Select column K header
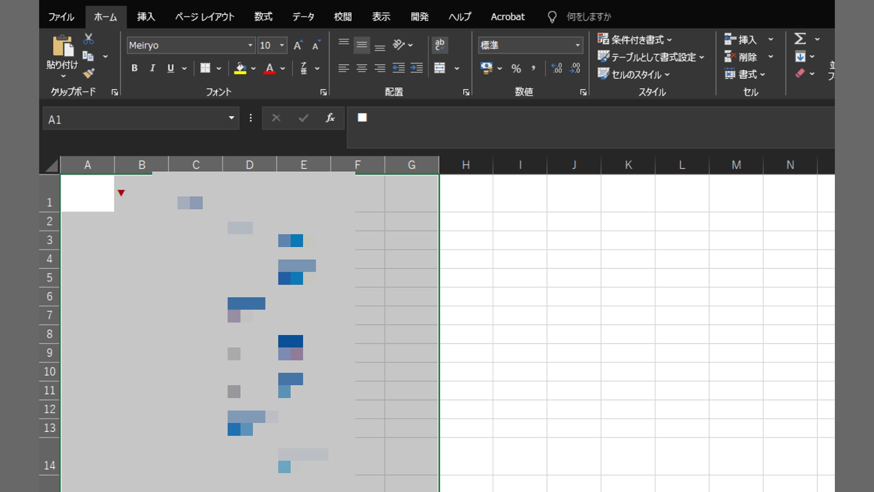Image resolution: width=874 pixels, height=492 pixels. point(628,165)
